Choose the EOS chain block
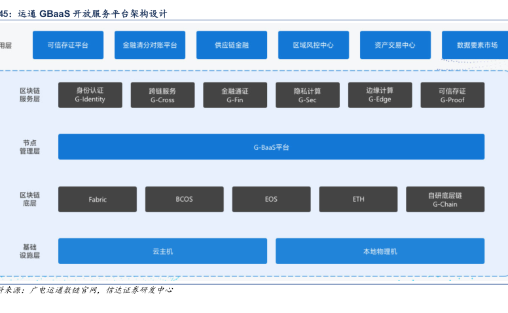Image resolution: width=508 pixels, height=313 pixels. 271,199
